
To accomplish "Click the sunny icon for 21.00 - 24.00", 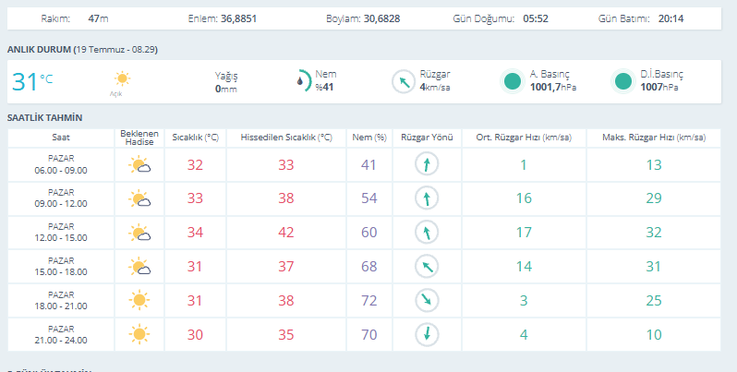I will (x=139, y=334).
